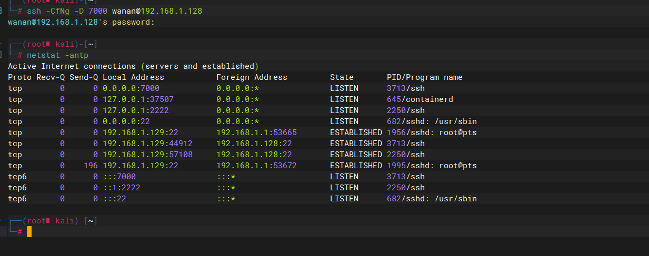Click the PID/Program name column header
649x256 pixels.
click(x=425, y=77)
